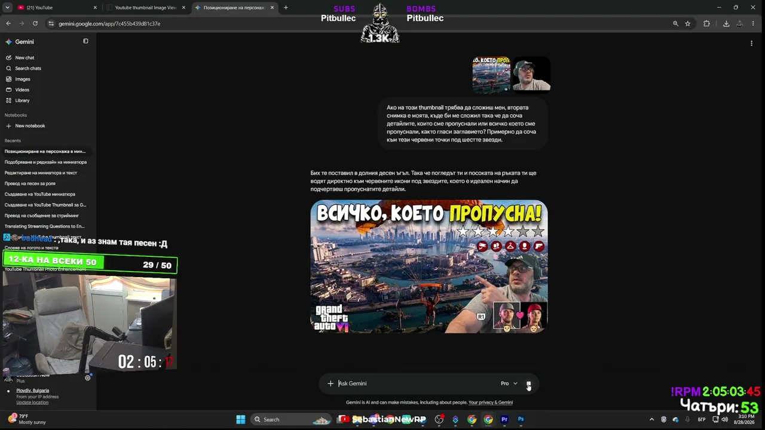Open chat 'Превод на съобщение за стрийминг'
The width and height of the screenshot is (765, 430).
42,216
